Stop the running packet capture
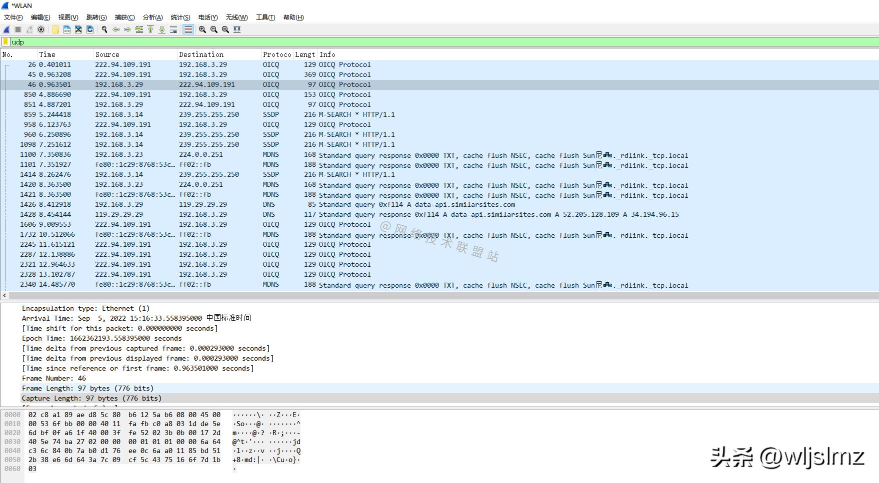Screen dimensions: 879x483 click(x=18, y=29)
